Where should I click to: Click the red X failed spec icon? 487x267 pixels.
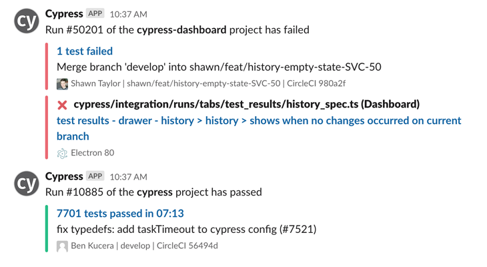62,105
